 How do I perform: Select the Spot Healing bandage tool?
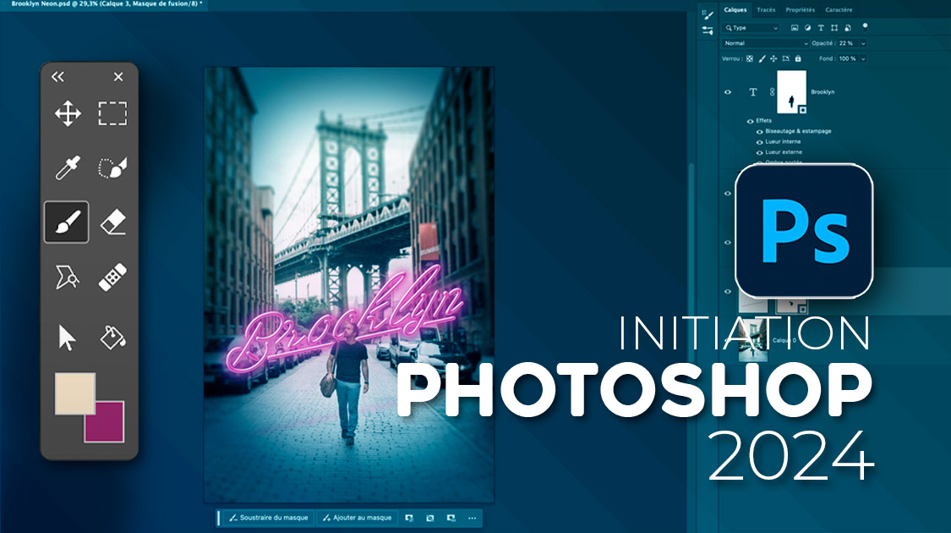tap(112, 277)
